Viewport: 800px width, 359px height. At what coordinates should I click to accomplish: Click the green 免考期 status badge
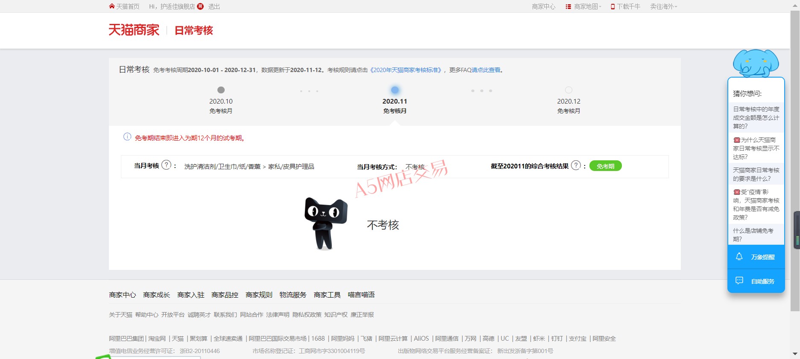coord(606,166)
